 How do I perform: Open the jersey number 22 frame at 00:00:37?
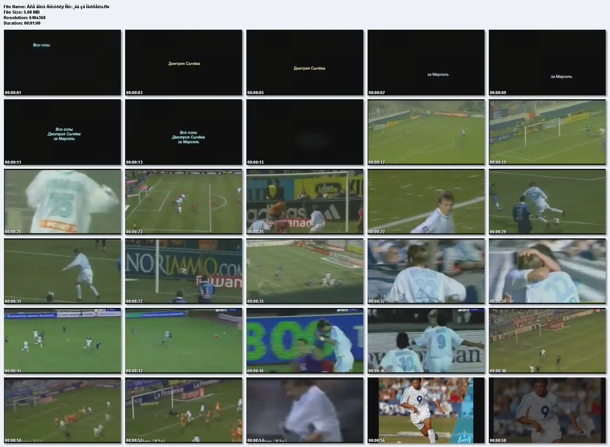click(x=426, y=271)
